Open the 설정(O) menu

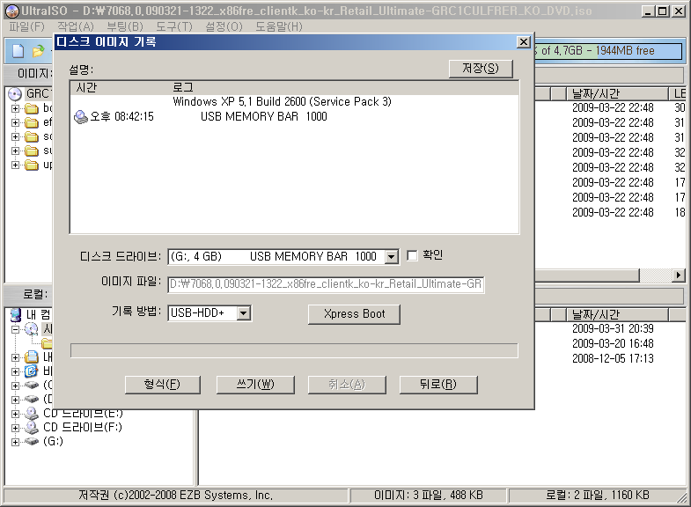click(x=224, y=27)
